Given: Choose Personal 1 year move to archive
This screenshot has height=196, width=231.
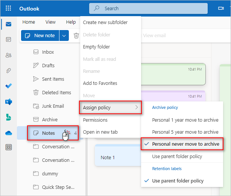Looking at the screenshot, I should pos(182,120).
